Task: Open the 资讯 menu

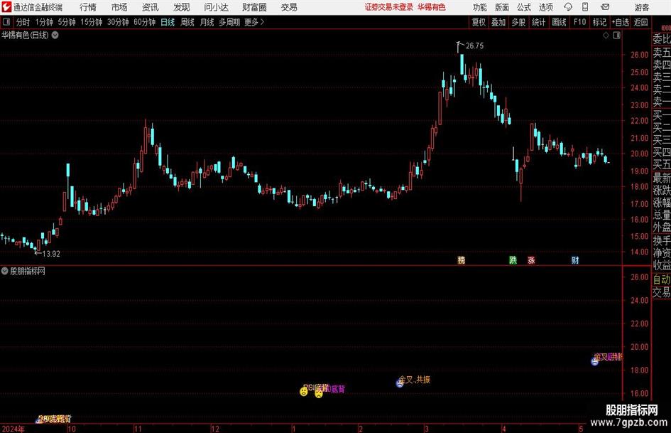Action: [151, 7]
